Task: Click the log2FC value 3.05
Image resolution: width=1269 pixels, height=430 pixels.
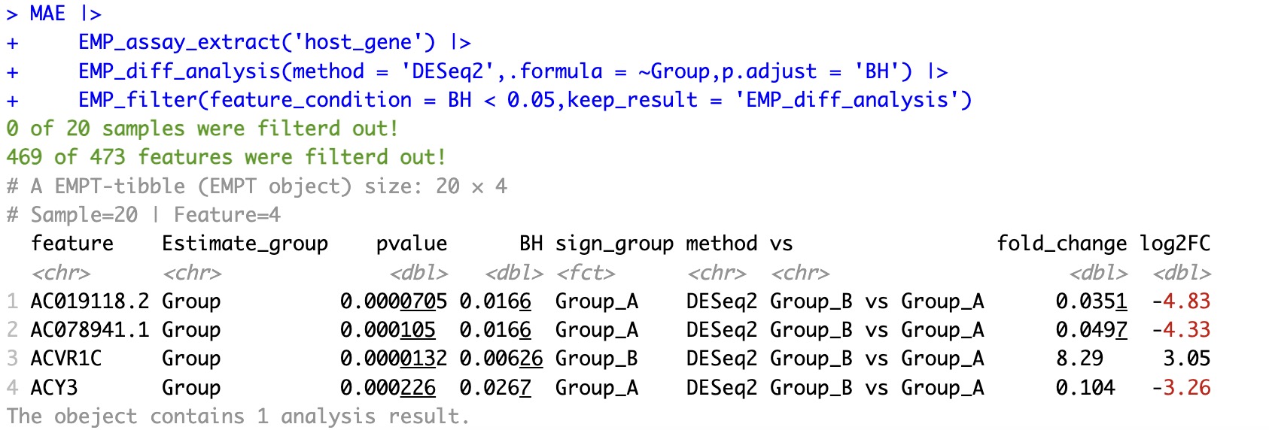Action: click(x=1186, y=359)
